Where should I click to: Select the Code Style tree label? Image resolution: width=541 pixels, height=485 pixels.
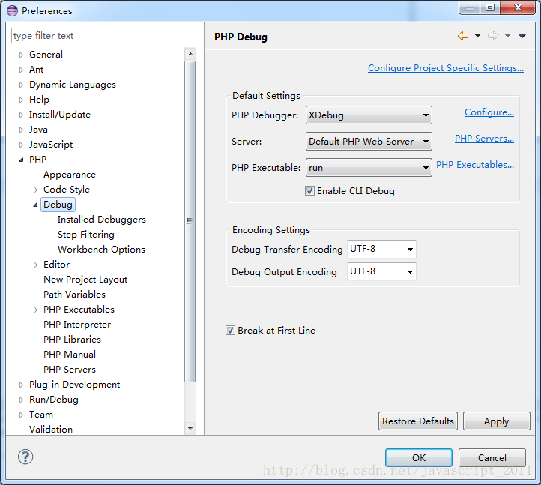[67, 190]
